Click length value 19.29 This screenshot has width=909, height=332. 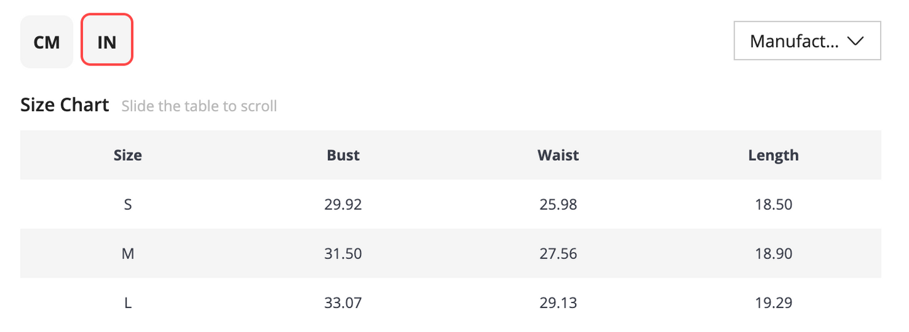[774, 303]
